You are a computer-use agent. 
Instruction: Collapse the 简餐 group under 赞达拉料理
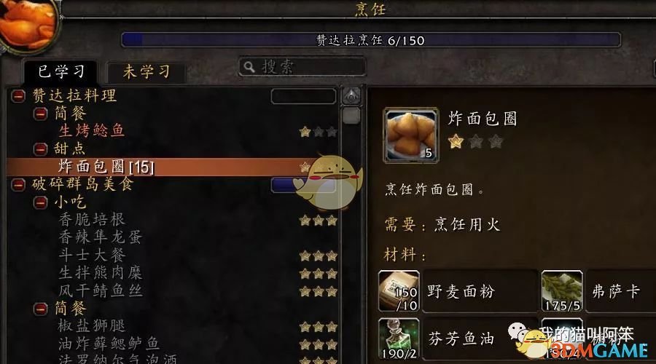point(41,114)
